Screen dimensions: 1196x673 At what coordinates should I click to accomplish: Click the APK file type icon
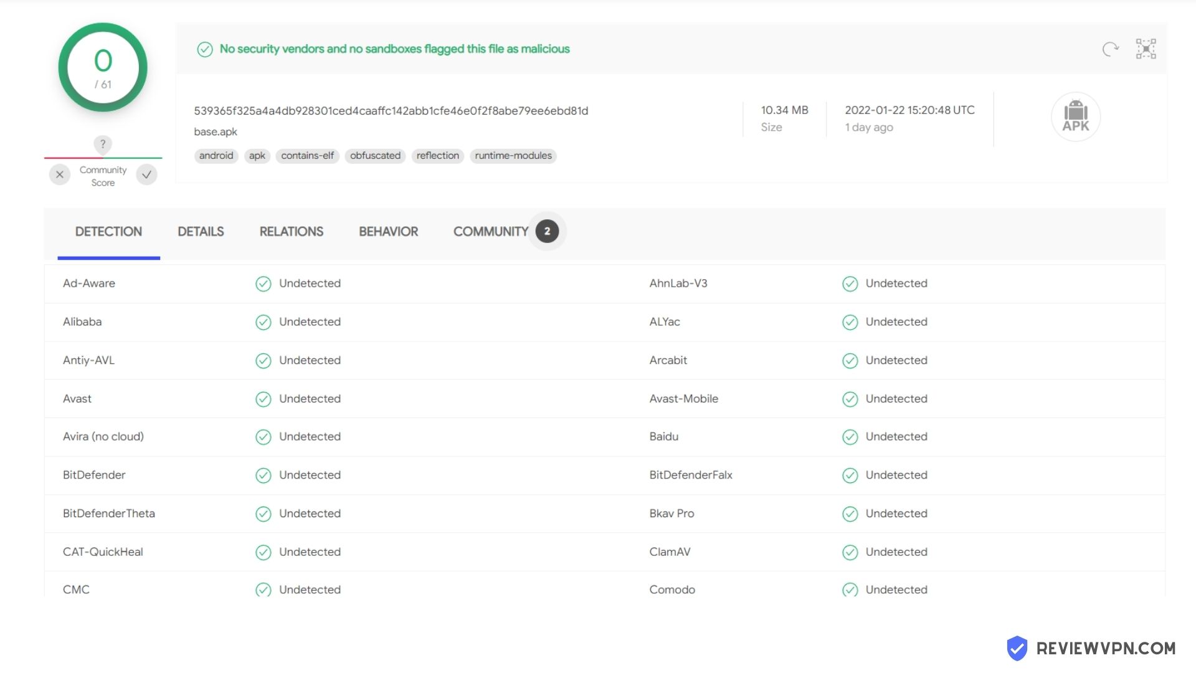click(x=1076, y=117)
